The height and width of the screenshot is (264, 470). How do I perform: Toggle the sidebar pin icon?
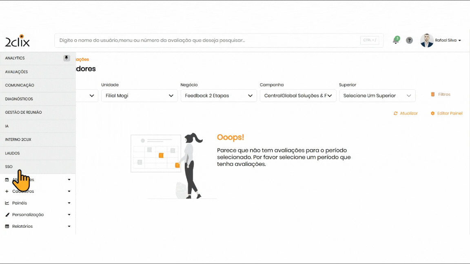coord(67,58)
